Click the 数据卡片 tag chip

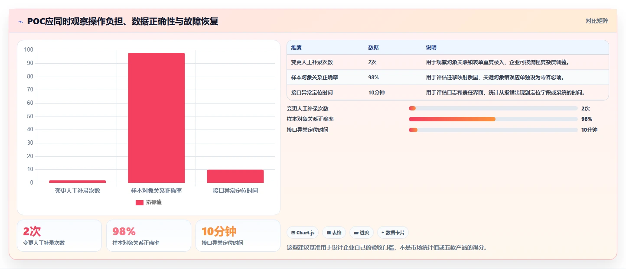point(393,233)
